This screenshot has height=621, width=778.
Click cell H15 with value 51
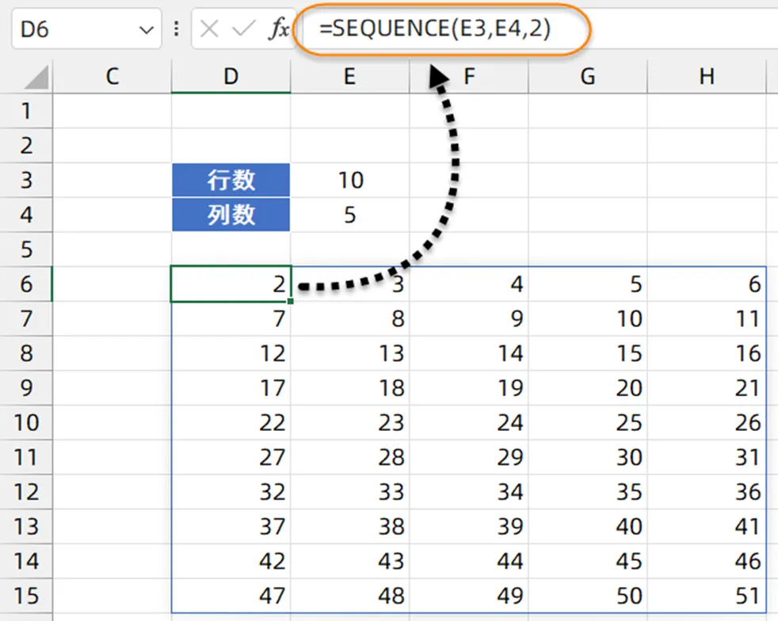pos(707,596)
